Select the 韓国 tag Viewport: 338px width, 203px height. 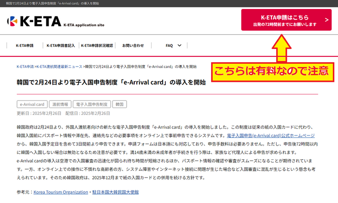120,104
